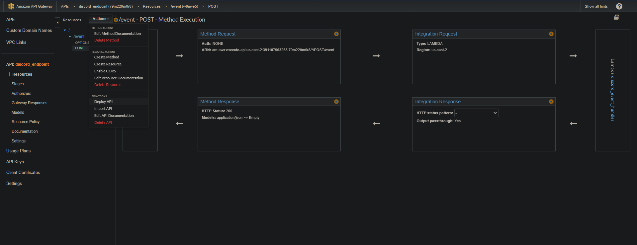Open the Actions dropdown button
Image resolution: width=637 pixels, height=245 pixels.
[x=101, y=19]
